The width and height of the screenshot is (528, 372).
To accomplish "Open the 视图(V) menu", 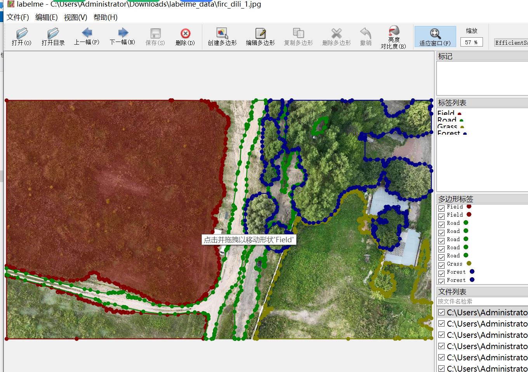I will pos(75,17).
